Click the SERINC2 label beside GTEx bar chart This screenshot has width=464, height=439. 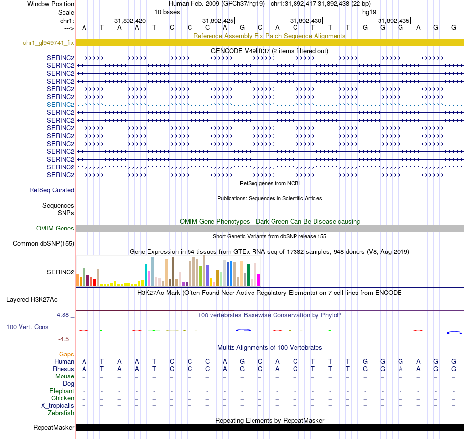point(61,272)
